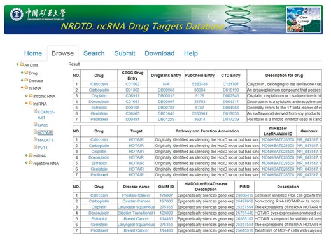This screenshot has height=240, width=331.
Task: Open KEGG entry D00105 for Estradiol
Action: point(132,108)
